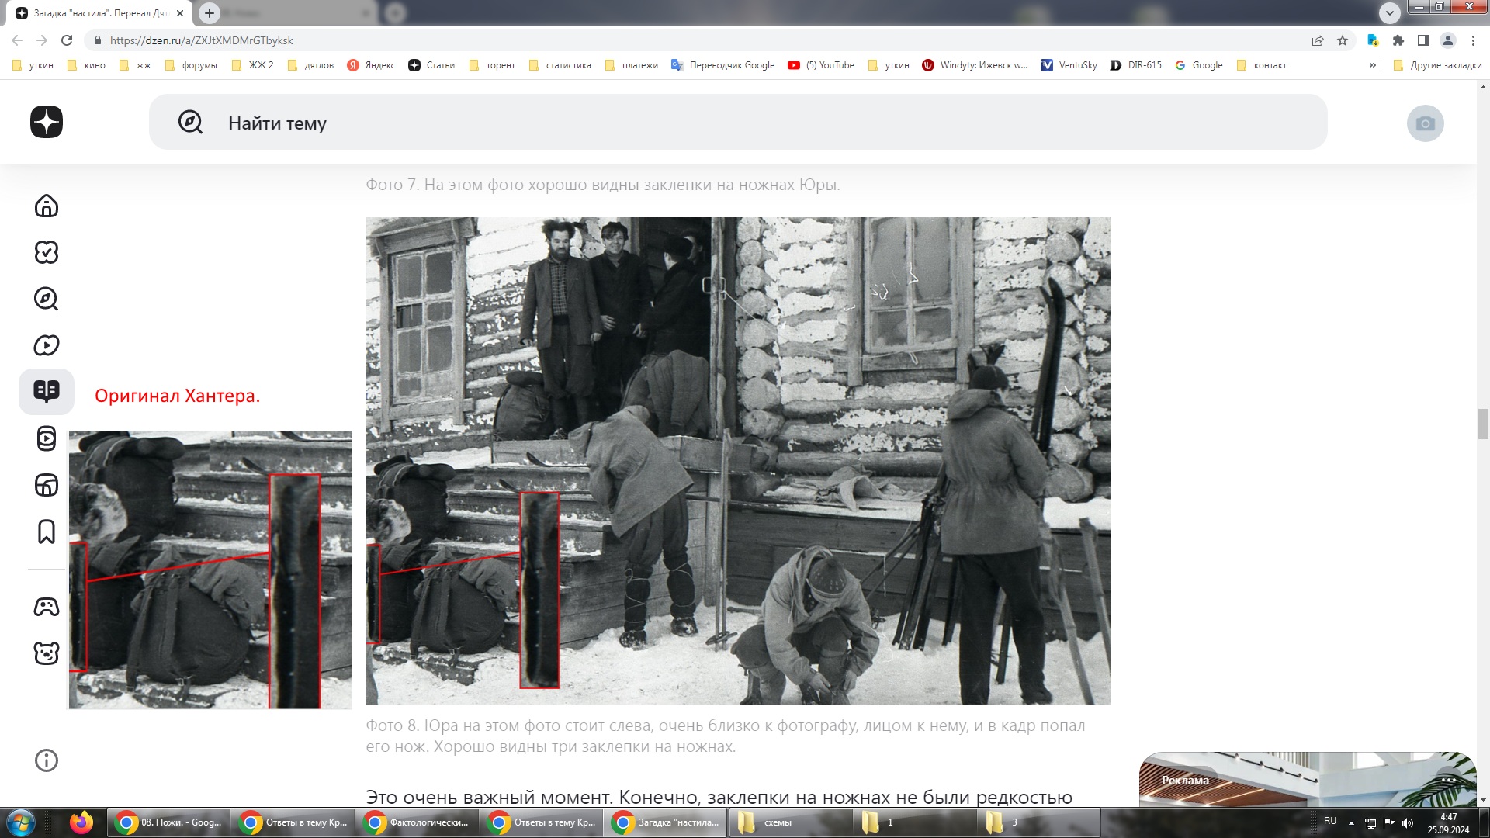The width and height of the screenshot is (1490, 838).
Task: Switch to the 'Фактологически...' taskbar window
Action: click(x=418, y=822)
